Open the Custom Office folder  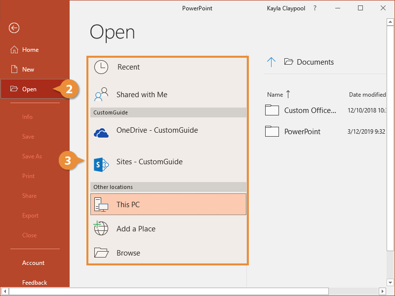308,110
